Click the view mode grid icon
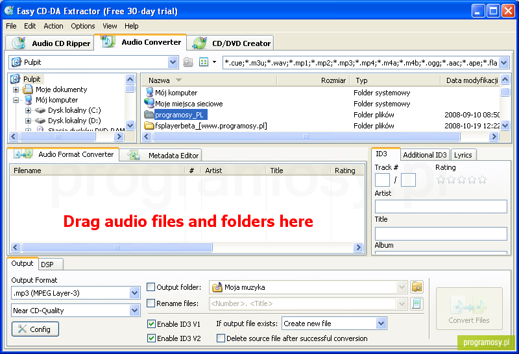Image resolution: width=519 pixels, height=354 pixels. (x=204, y=62)
